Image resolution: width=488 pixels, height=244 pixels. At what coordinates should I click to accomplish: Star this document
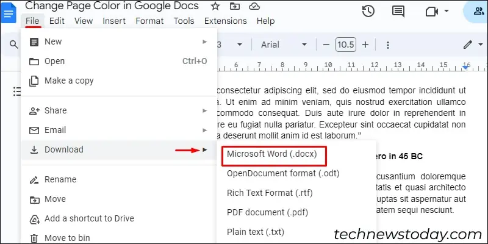coord(215,6)
